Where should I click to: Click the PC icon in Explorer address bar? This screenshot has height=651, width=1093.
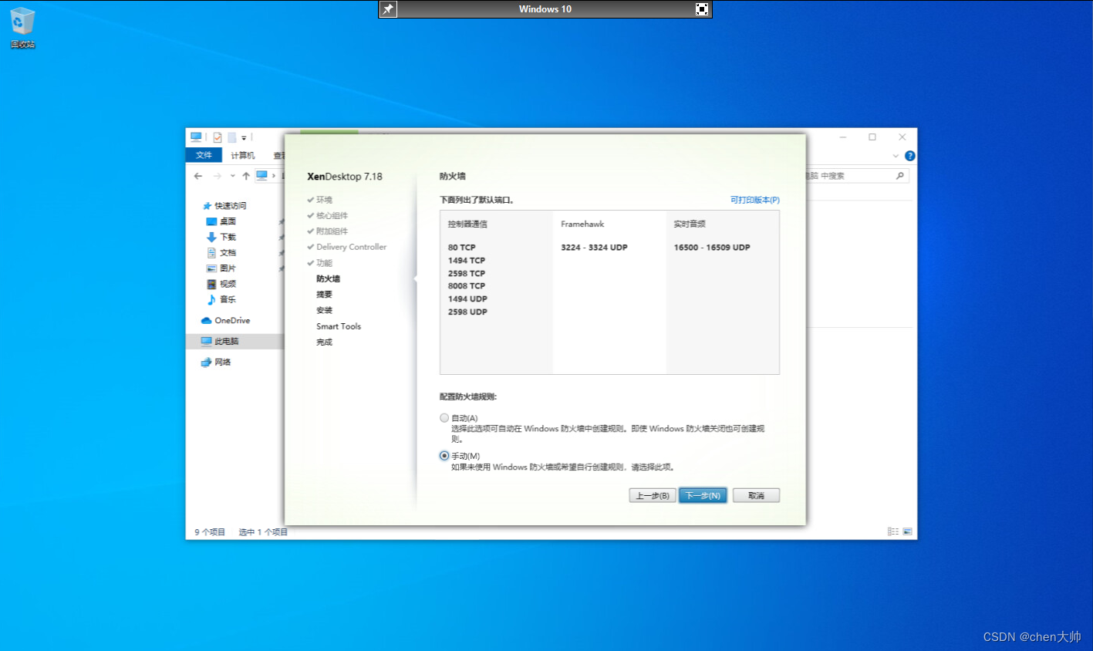(262, 176)
